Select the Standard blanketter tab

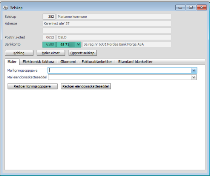(x=135, y=62)
